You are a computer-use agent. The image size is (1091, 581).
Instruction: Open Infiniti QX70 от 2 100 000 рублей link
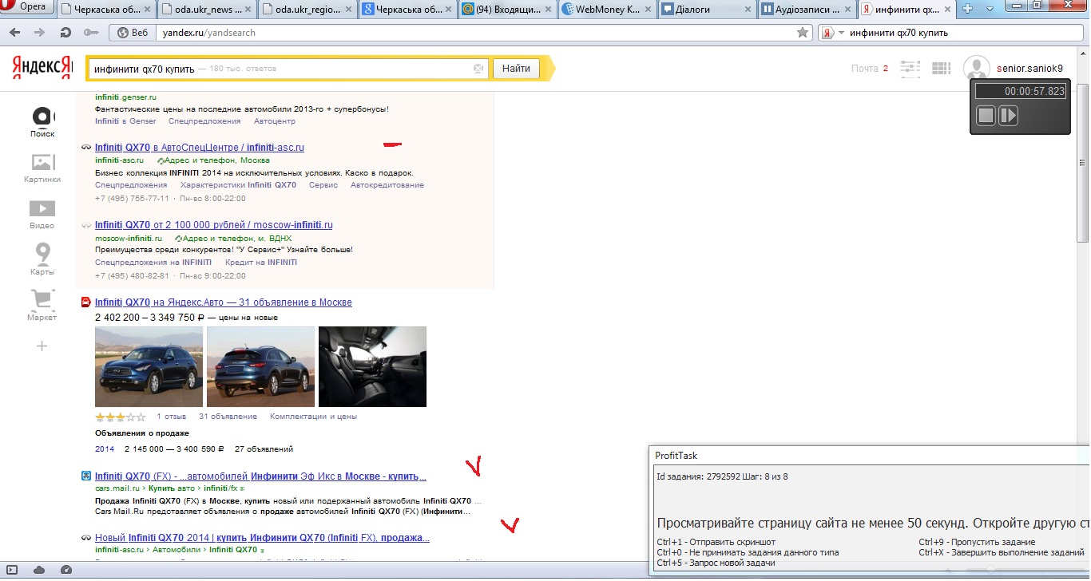[214, 225]
